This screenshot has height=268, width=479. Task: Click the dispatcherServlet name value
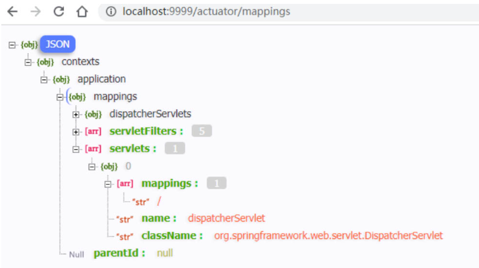pos(226,218)
